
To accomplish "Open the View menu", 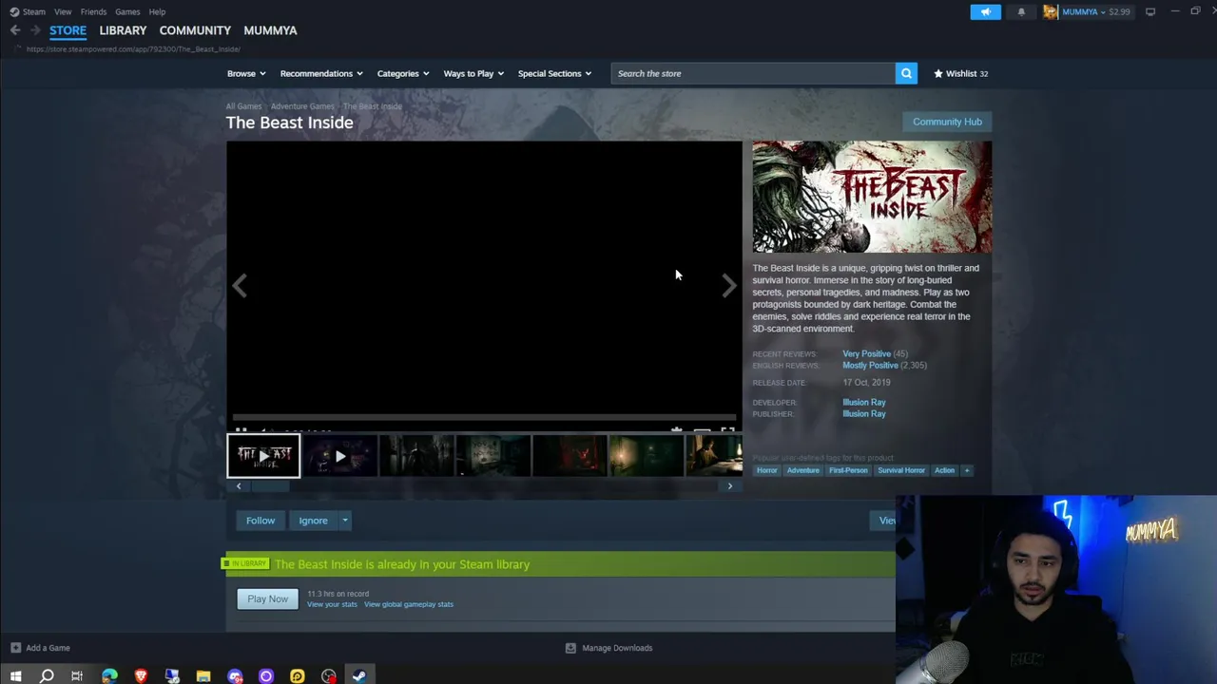I will pyautogui.click(x=63, y=11).
